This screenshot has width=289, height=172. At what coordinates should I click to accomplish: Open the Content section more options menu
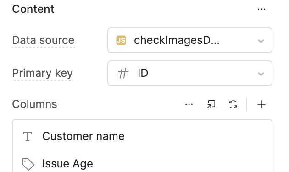coord(261,9)
